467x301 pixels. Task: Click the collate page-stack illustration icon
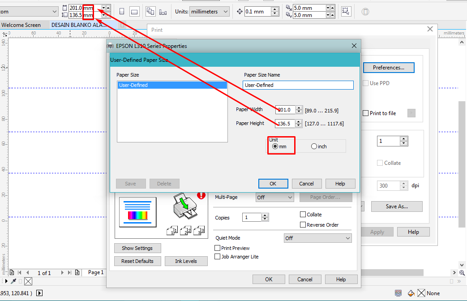point(185,230)
